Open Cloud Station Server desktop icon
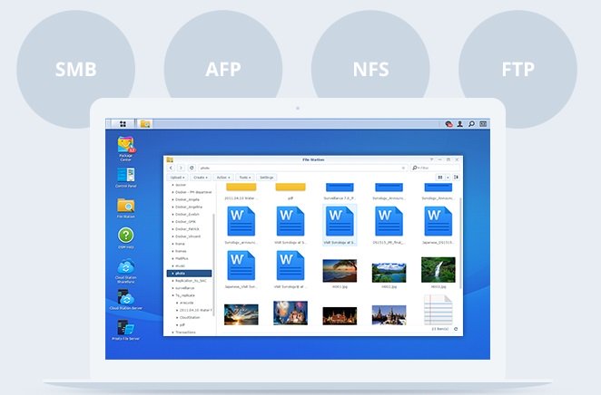The image size is (601, 395). 125,298
